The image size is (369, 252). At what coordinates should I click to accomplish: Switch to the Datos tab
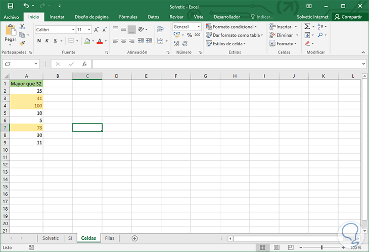coord(154,17)
